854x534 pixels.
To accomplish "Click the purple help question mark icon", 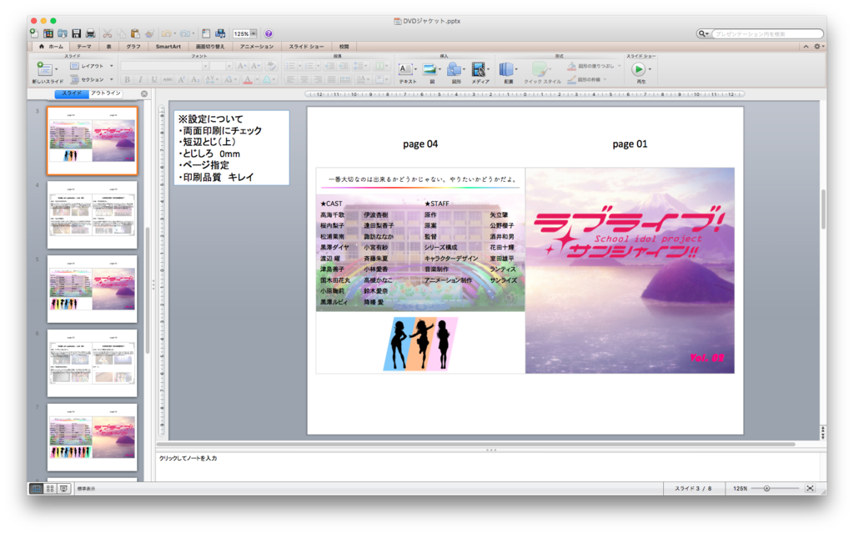I will (x=269, y=33).
